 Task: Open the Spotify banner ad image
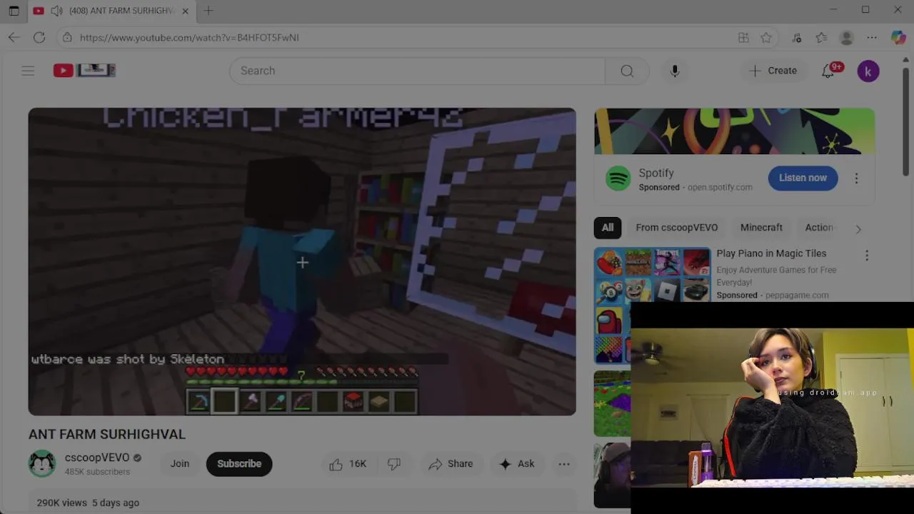point(734,131)
